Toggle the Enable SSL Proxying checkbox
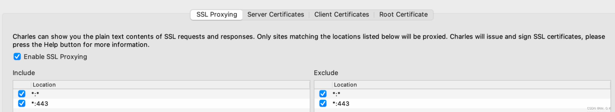This screenshot has width=615, height=112. pos(17,57)
